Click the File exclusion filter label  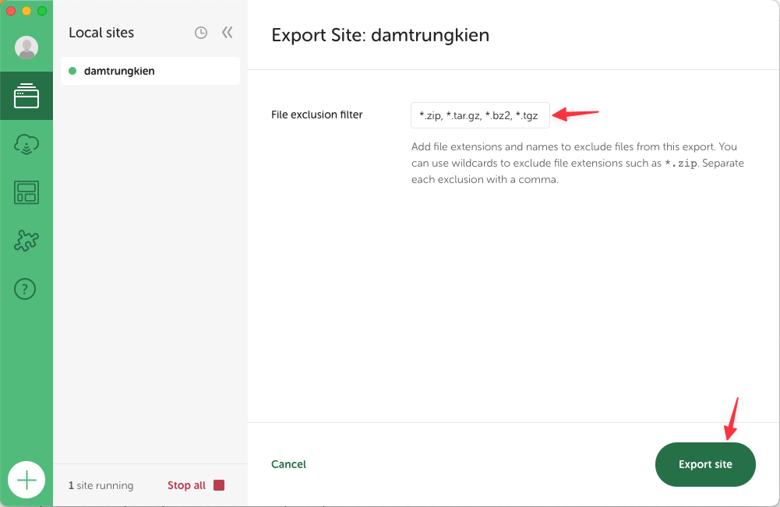[317, 114]
